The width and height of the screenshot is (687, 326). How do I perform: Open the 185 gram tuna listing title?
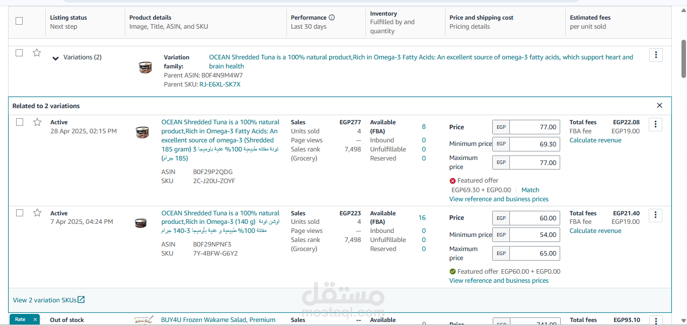220,140
